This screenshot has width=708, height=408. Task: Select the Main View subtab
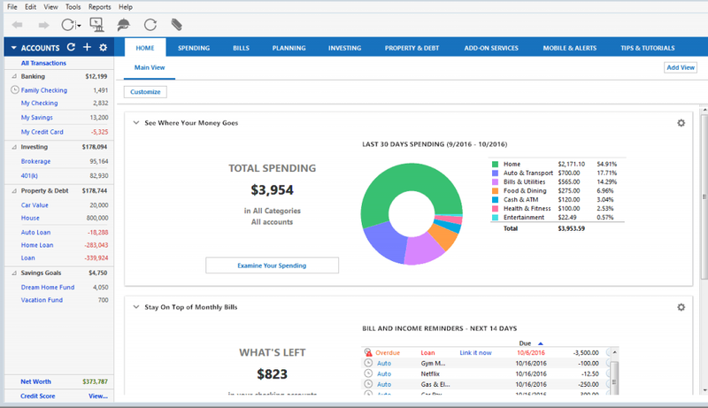[150, 67]
